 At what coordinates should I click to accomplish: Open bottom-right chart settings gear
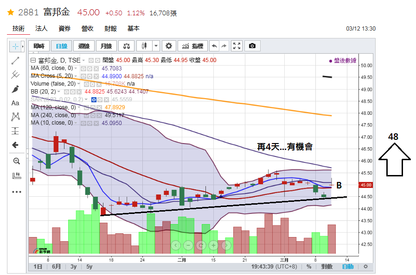coord(365,267)
